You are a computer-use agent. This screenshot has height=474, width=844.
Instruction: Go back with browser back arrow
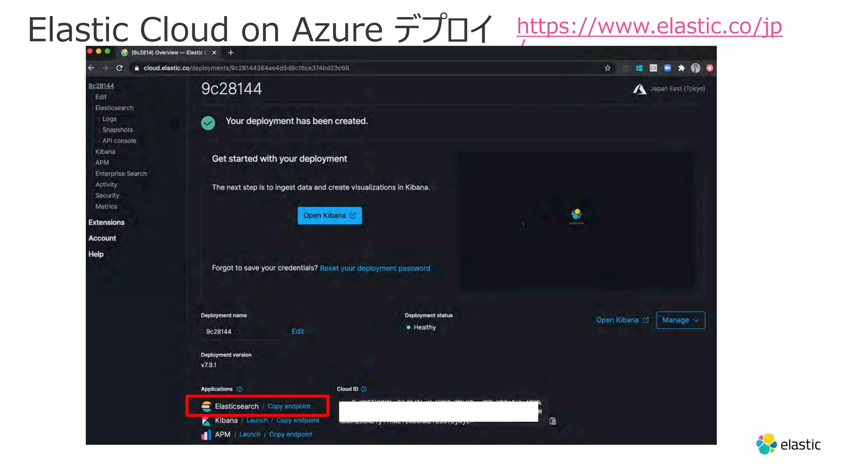pyautogui.click(x=91, y=68)
